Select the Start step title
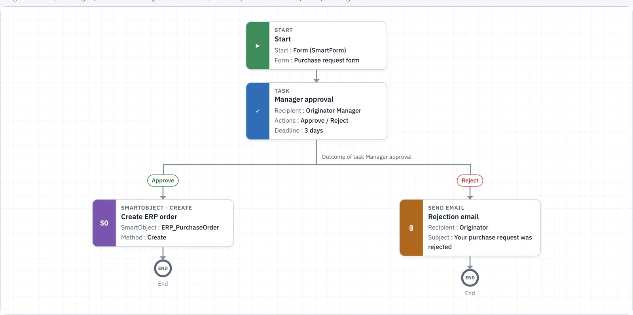This screenshot has height=315, width=633. point(282,39)
